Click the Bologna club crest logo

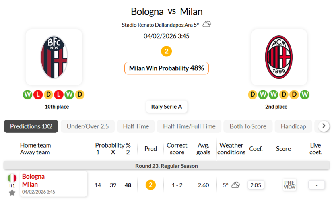54,57
